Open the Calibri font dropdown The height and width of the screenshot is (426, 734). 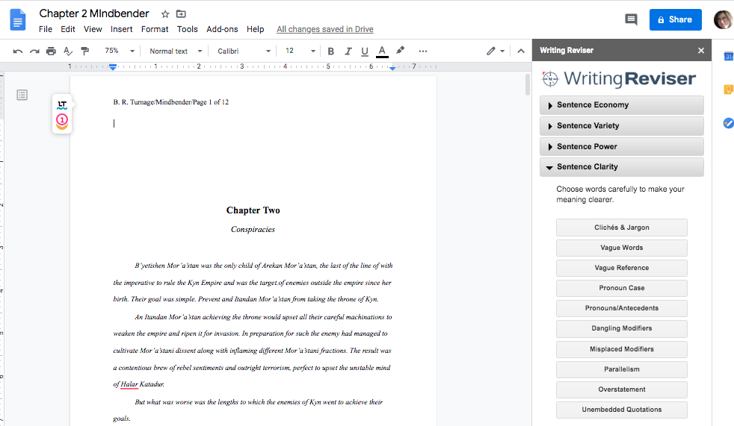click(244, 51)
